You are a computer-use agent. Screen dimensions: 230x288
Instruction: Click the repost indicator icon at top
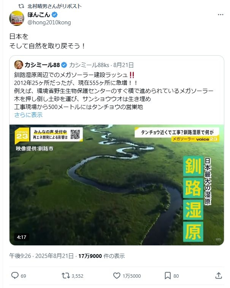21,6
